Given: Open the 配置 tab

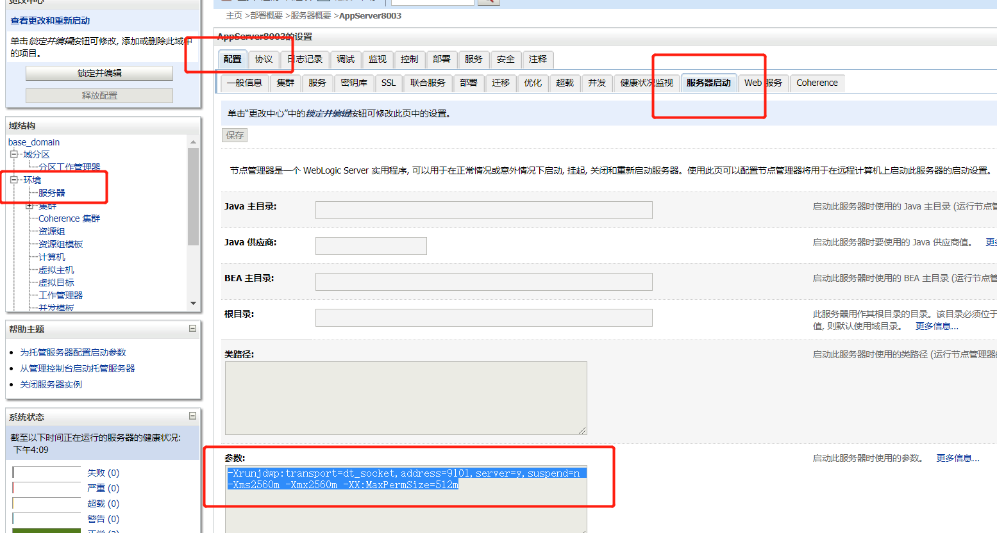Looking at the screenshot, I should (232, 59).
